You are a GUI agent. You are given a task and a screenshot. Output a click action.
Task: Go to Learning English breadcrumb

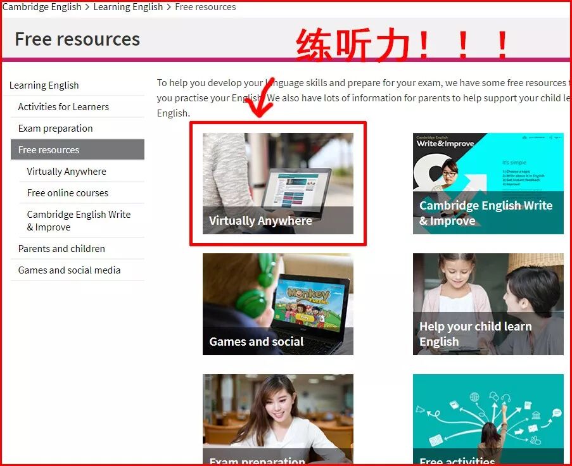128,7
